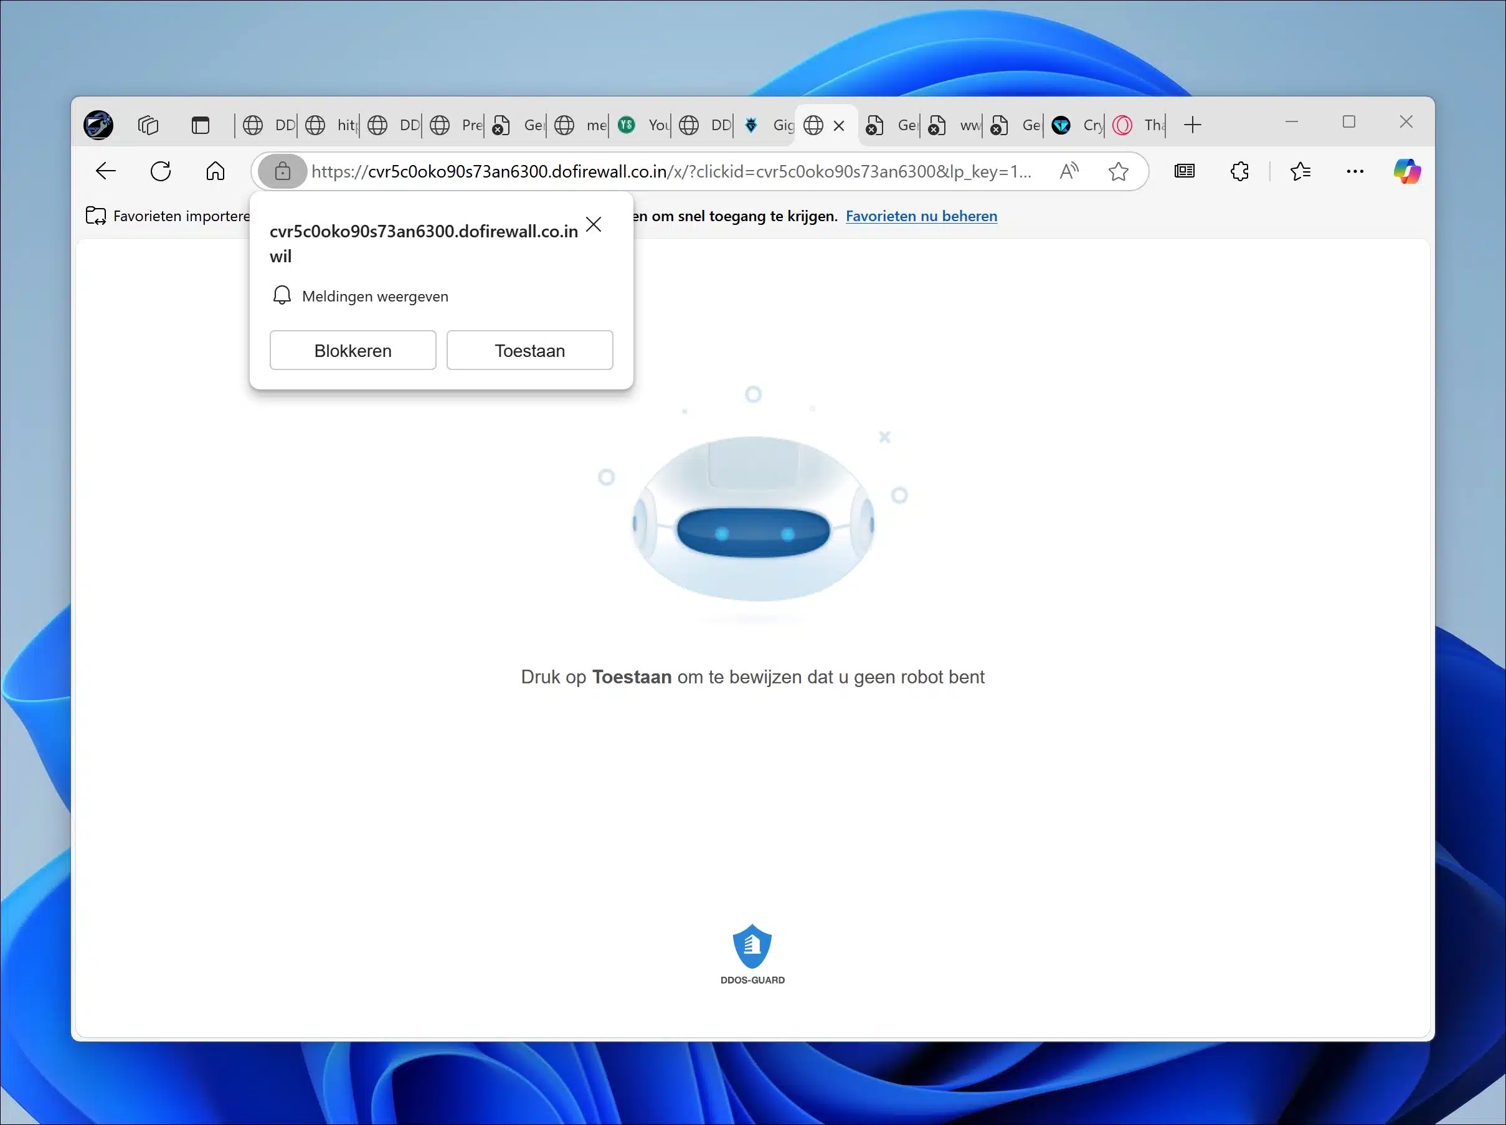Close the current active tab
Image resolution: width=1506 pixels, height=1125 pixels.
[839, 126]
